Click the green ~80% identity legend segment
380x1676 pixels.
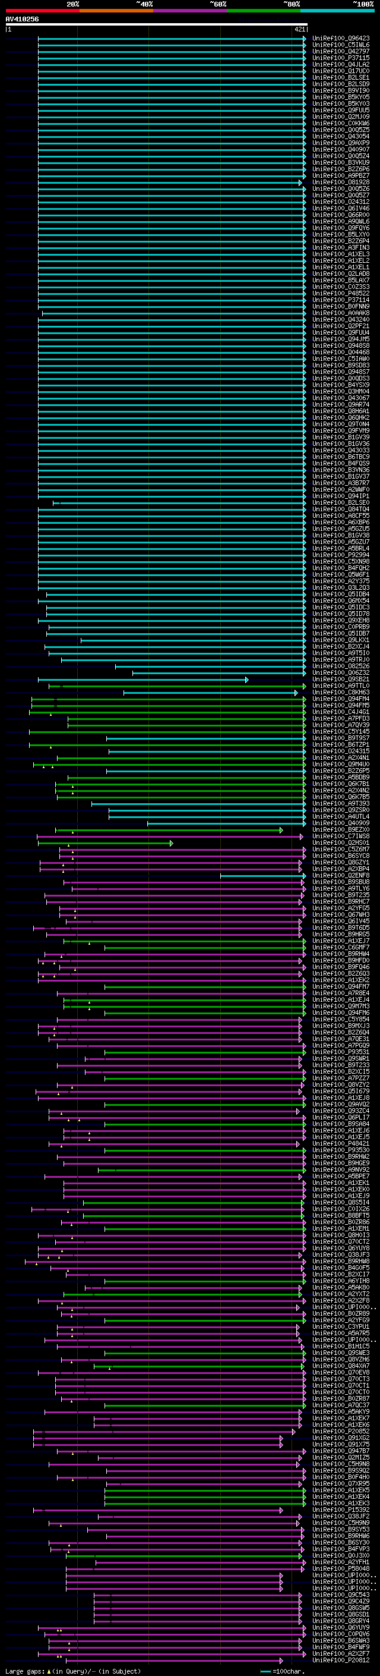(264, 11)
